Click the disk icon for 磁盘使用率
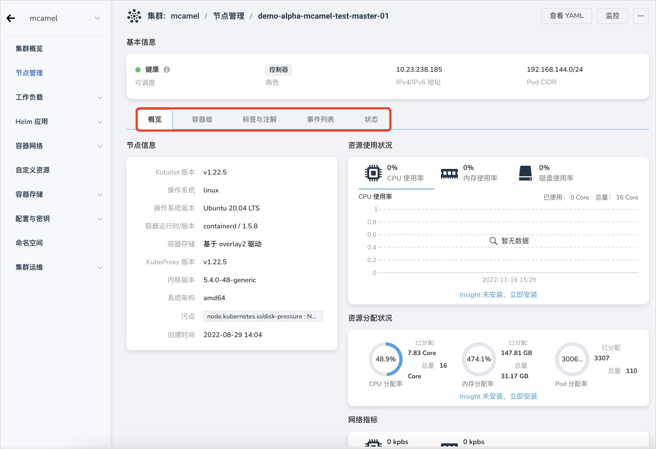Image resolution: width=656 pixels, height=449 pixels. 525,173
